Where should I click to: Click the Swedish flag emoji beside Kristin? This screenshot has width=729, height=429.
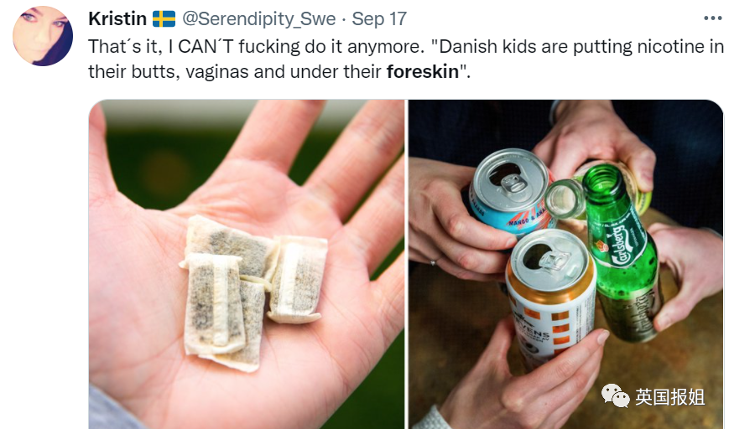point(164,19)
